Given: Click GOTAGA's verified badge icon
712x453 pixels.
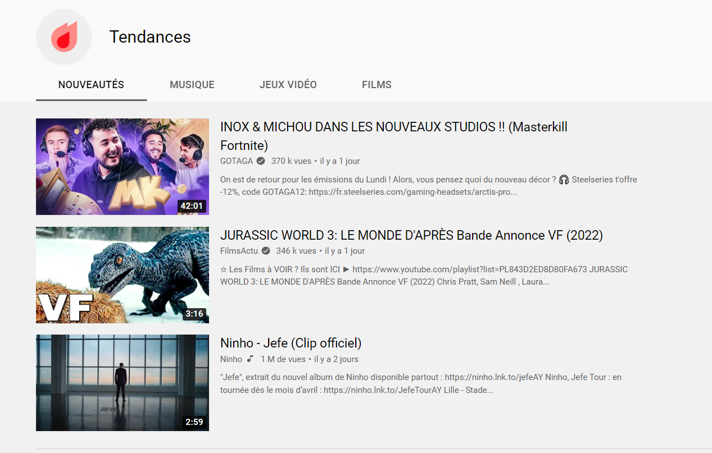Looking at the screenshot, I should pyautogui.click(x=260, y=161).
